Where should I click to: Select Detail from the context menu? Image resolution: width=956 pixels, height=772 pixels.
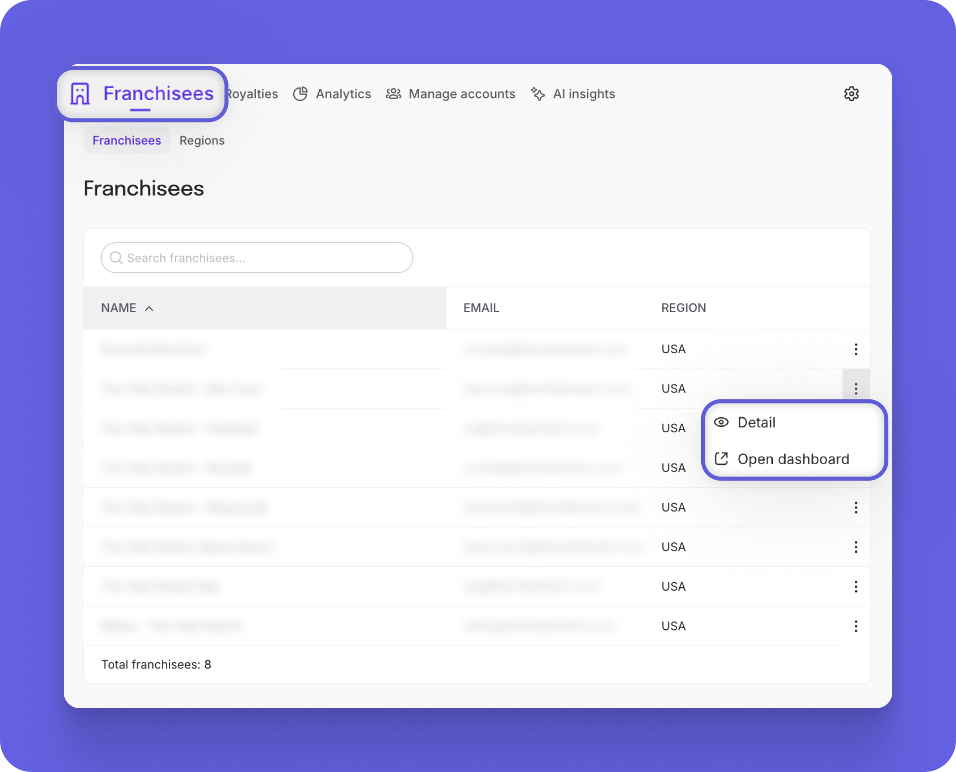pyautogui.click(x=756, y=422)
